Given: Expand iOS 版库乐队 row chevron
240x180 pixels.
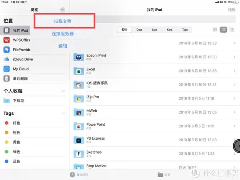Looking at the screenshot, I should 234,85.
